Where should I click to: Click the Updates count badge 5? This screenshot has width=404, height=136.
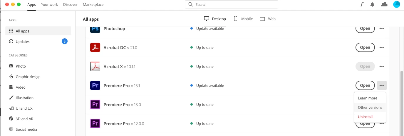tap(65, 42)
